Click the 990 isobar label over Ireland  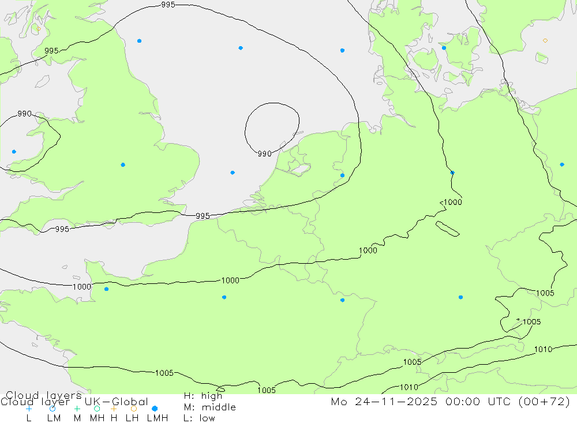25,114
